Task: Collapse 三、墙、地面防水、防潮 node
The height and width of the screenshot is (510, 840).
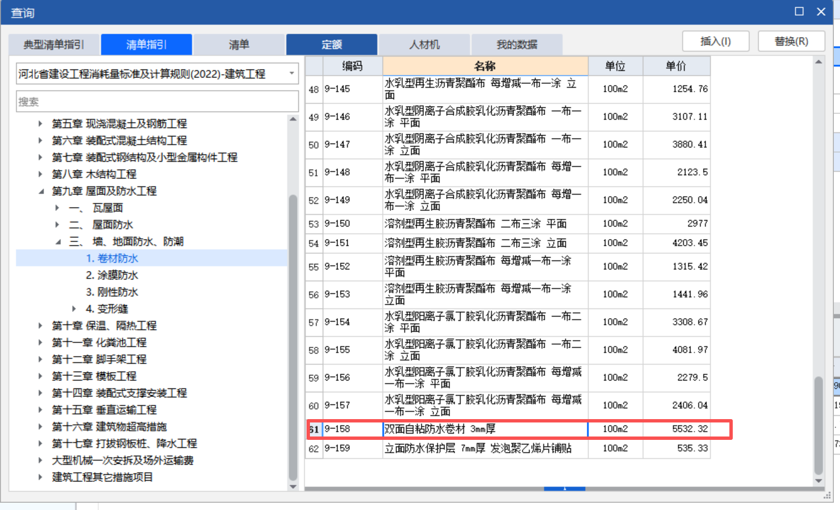Action: pos(57,242)
